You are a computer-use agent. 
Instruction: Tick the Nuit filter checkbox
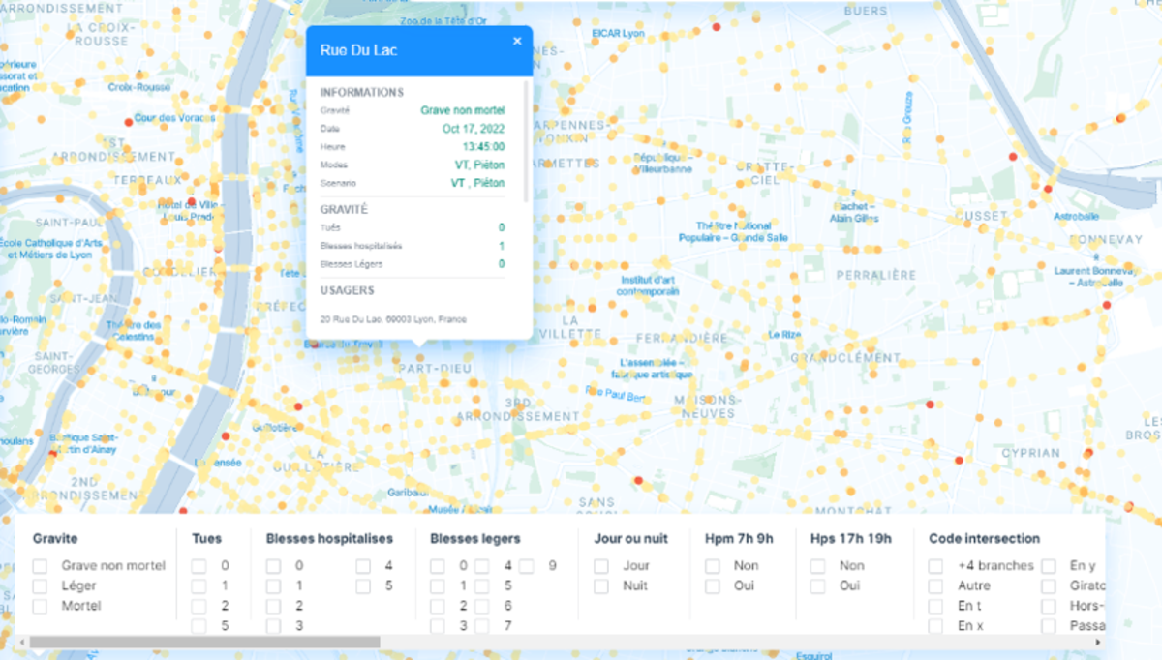click(x=601, y=586)
